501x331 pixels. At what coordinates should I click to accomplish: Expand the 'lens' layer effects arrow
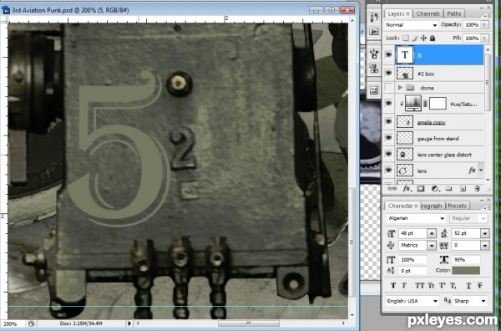[481, 171]
